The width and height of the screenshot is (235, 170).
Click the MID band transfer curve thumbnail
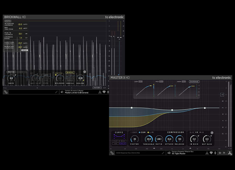[166, 90]
